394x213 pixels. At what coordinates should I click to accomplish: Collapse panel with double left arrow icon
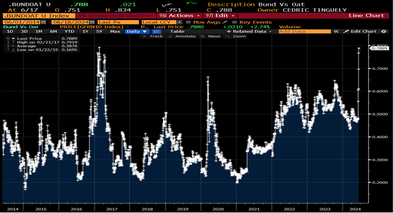(336, 31)
